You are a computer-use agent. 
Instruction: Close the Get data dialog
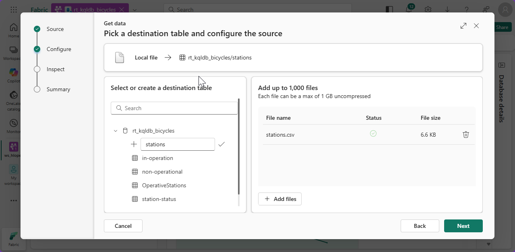coord(476,26)
